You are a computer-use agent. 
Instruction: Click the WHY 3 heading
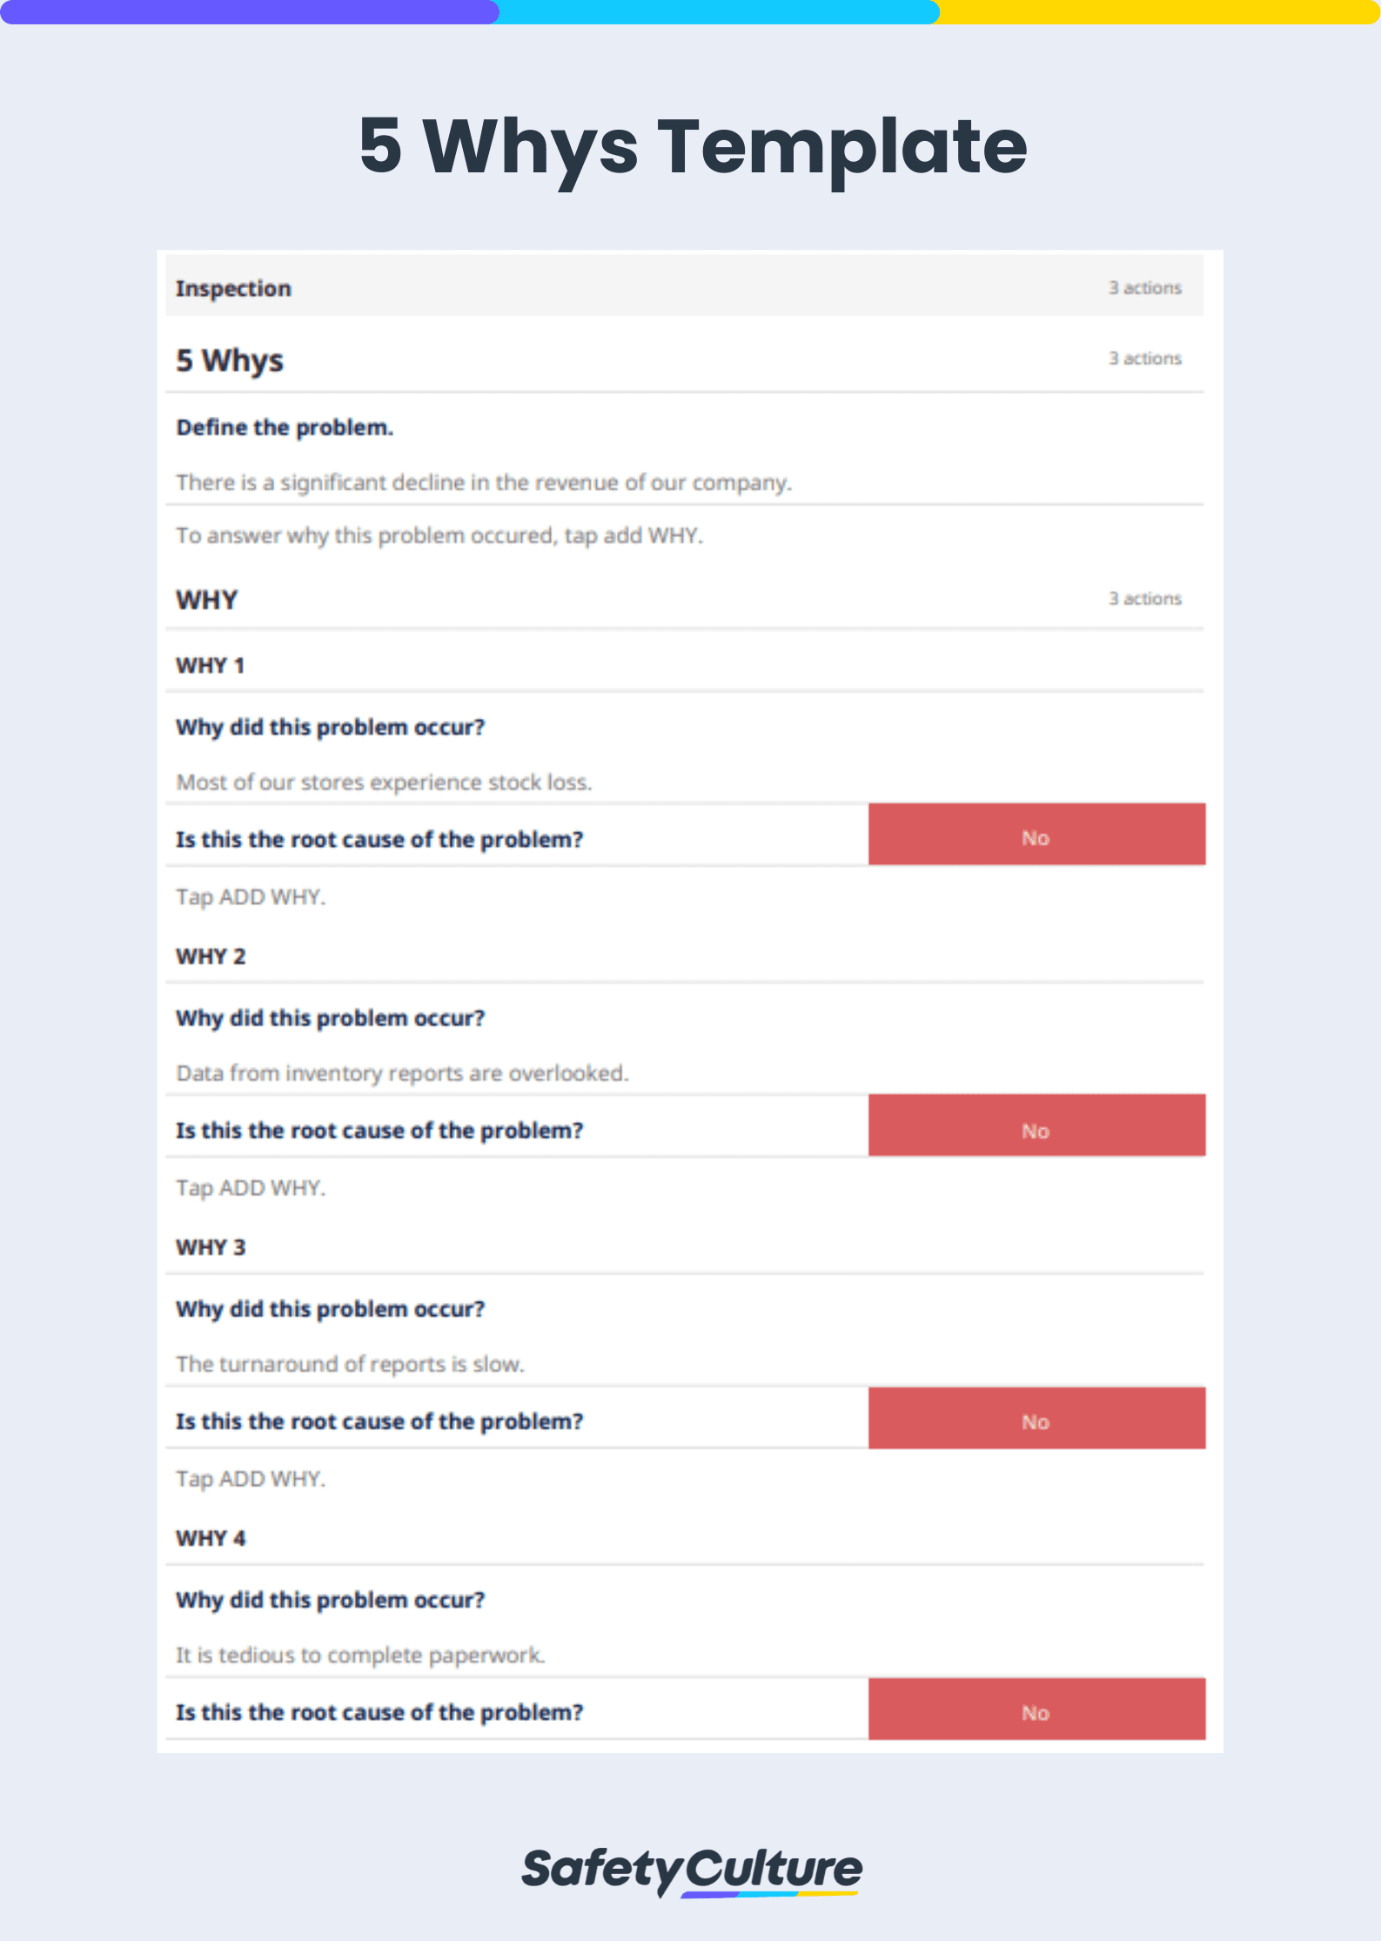pos(211,1247)
